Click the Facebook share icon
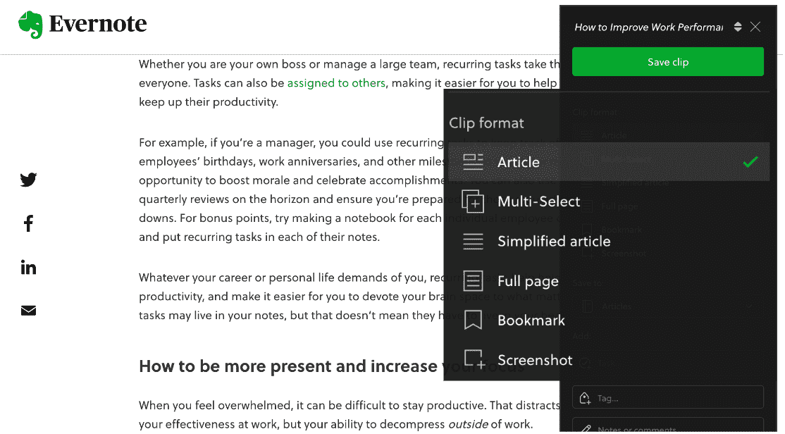Screen dimensions: 785x434 [x=28, y=224]
